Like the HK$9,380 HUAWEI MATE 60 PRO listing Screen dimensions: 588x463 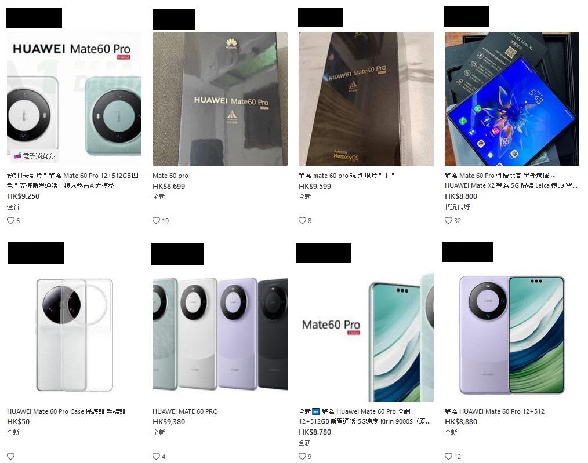coord(156,456)
